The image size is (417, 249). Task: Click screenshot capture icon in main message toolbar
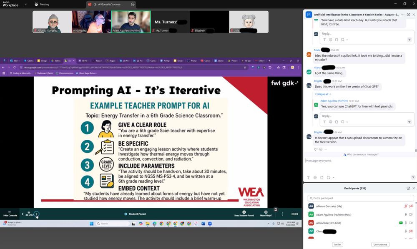329,177
